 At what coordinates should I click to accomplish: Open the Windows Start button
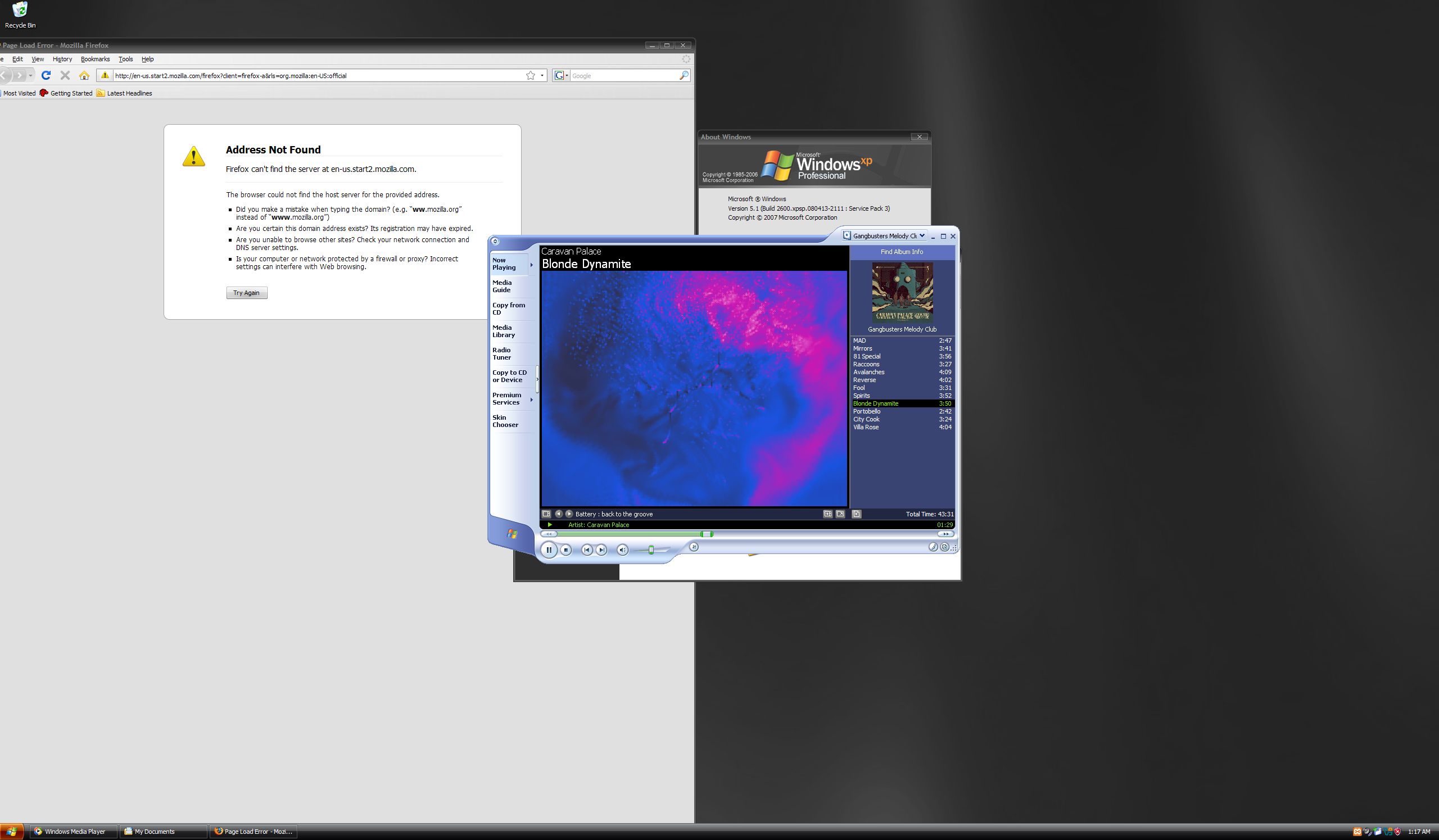pyautogui.click(x=11, y=832)
